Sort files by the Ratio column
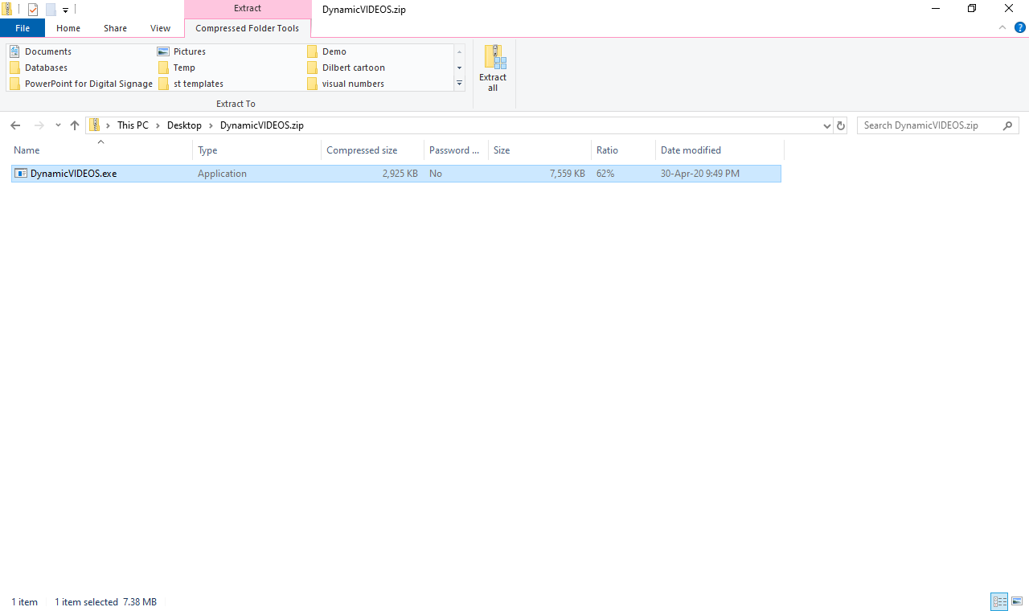Image resolution: width=1029 pixels, height=611 pixels. click(x=623, y=150)
